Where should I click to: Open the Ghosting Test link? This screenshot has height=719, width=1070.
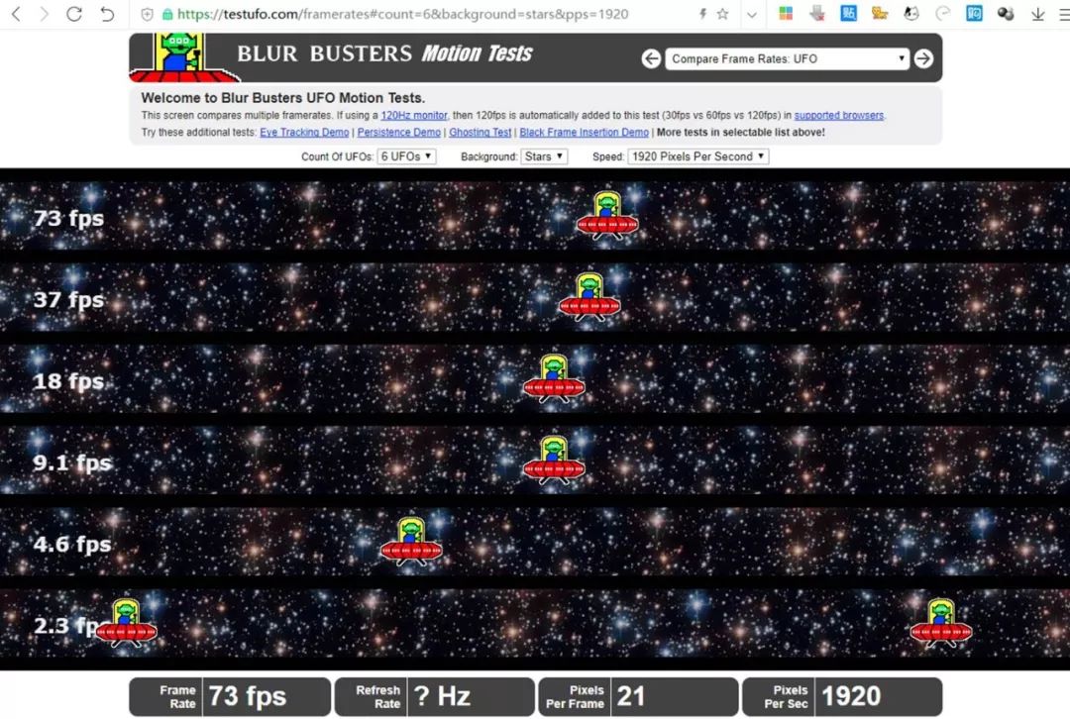pos(480,133)
